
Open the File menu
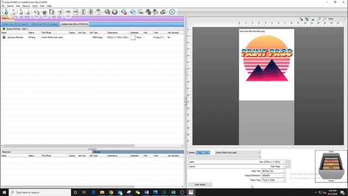coord(3,6)
